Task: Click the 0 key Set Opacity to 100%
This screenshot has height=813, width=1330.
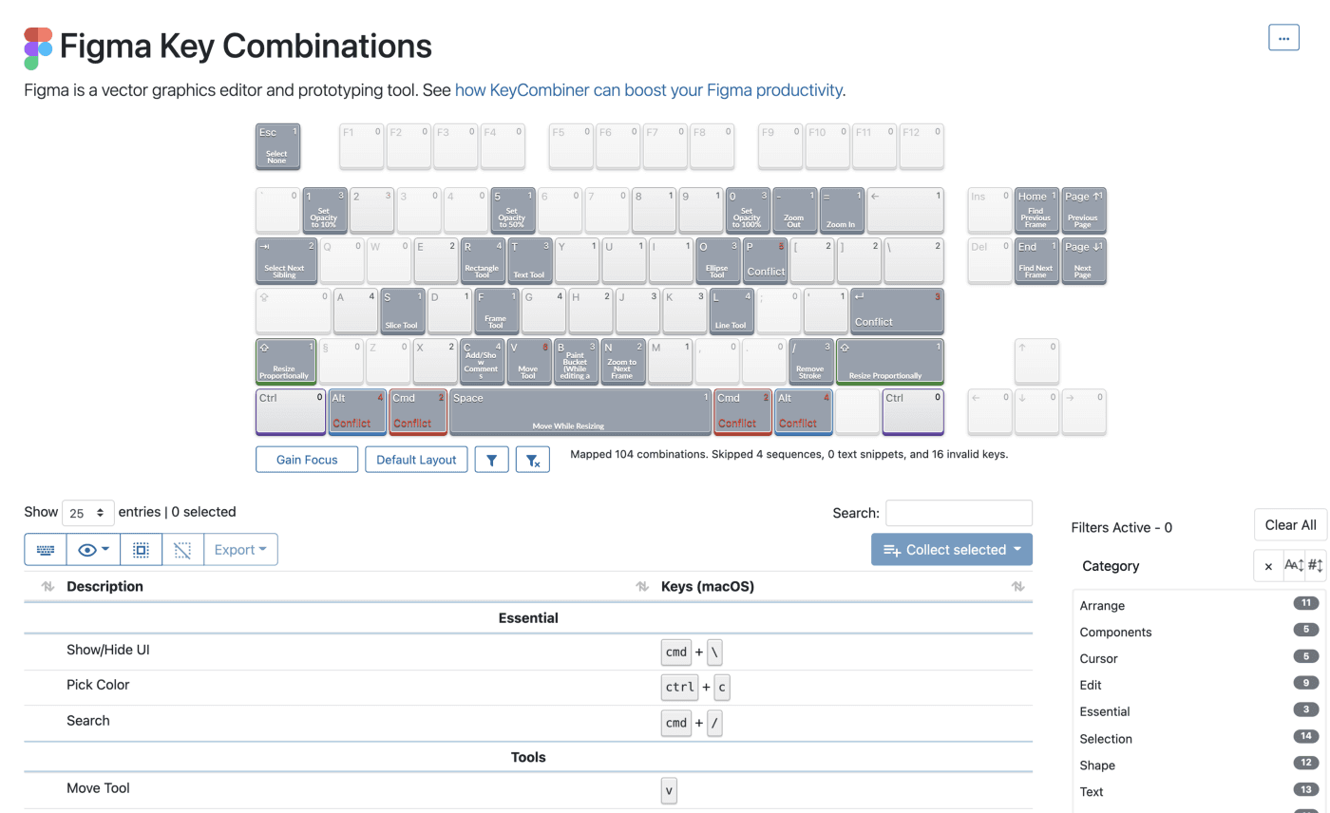Action: coord(748,210)
